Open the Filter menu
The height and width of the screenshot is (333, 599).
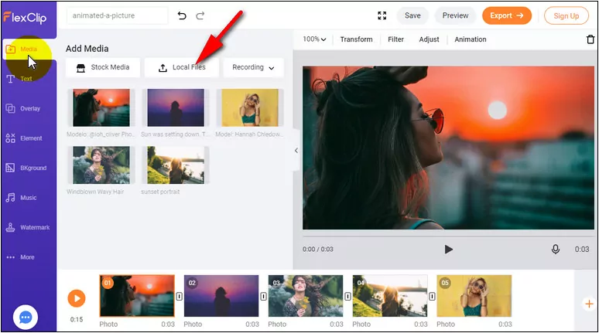click(395, 39)
